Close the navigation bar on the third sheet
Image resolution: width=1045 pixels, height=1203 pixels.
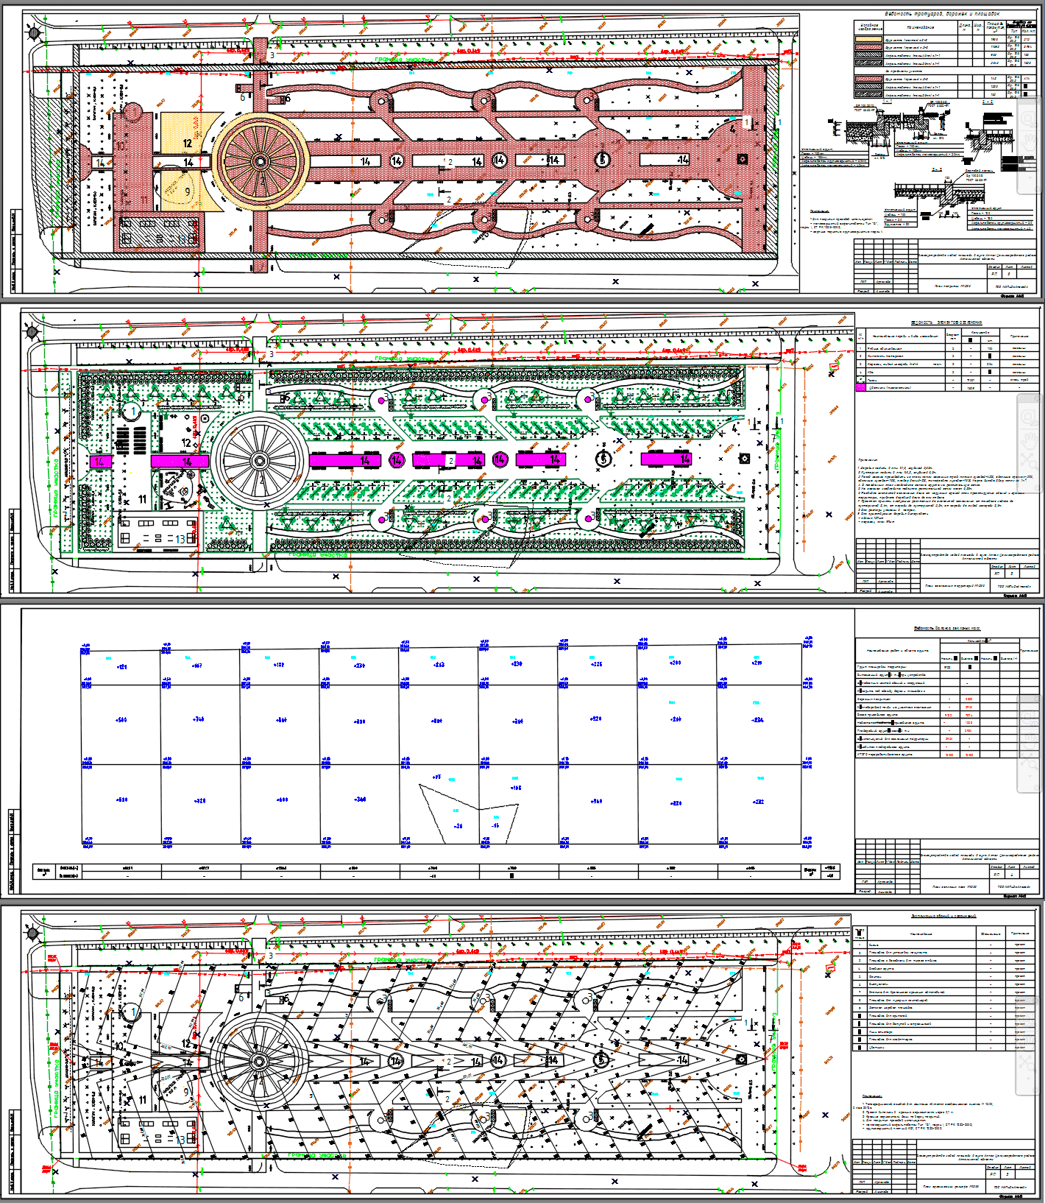pyautogui.click(x=1036, y=699)
